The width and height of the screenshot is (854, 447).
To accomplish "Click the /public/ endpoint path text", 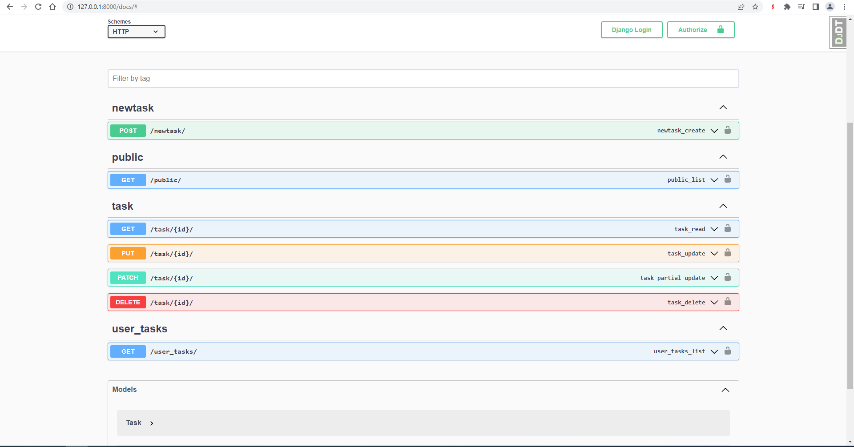I will 165,180.
